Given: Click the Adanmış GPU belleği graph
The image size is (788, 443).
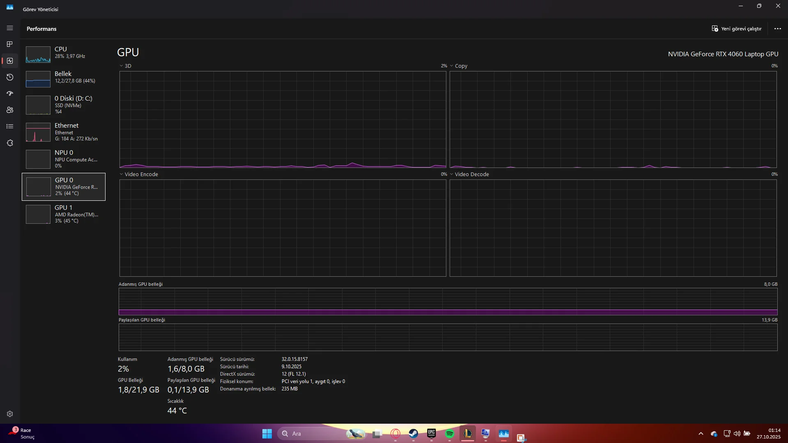Looking at the screenshot, I should pos(448,301).
